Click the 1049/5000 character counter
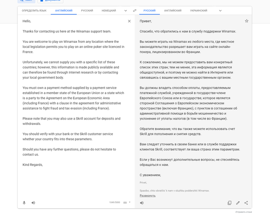 pyautogui.click(x=115, y=202)
